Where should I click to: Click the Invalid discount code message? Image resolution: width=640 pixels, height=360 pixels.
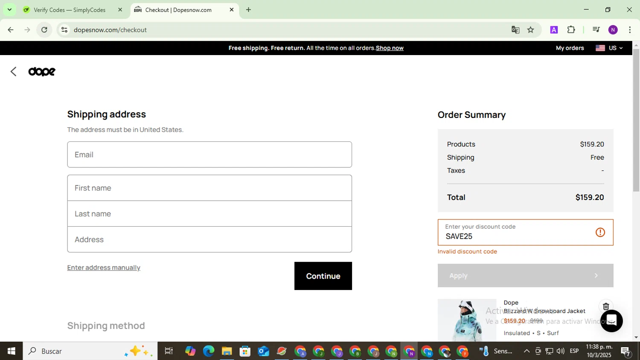tap(467, 252)
